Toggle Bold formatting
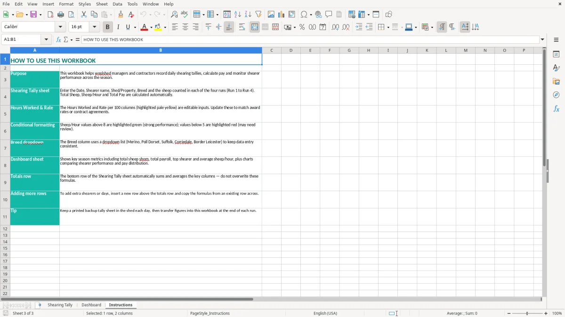The width and height of the screenshot is (565, 317). pos(107,27)
